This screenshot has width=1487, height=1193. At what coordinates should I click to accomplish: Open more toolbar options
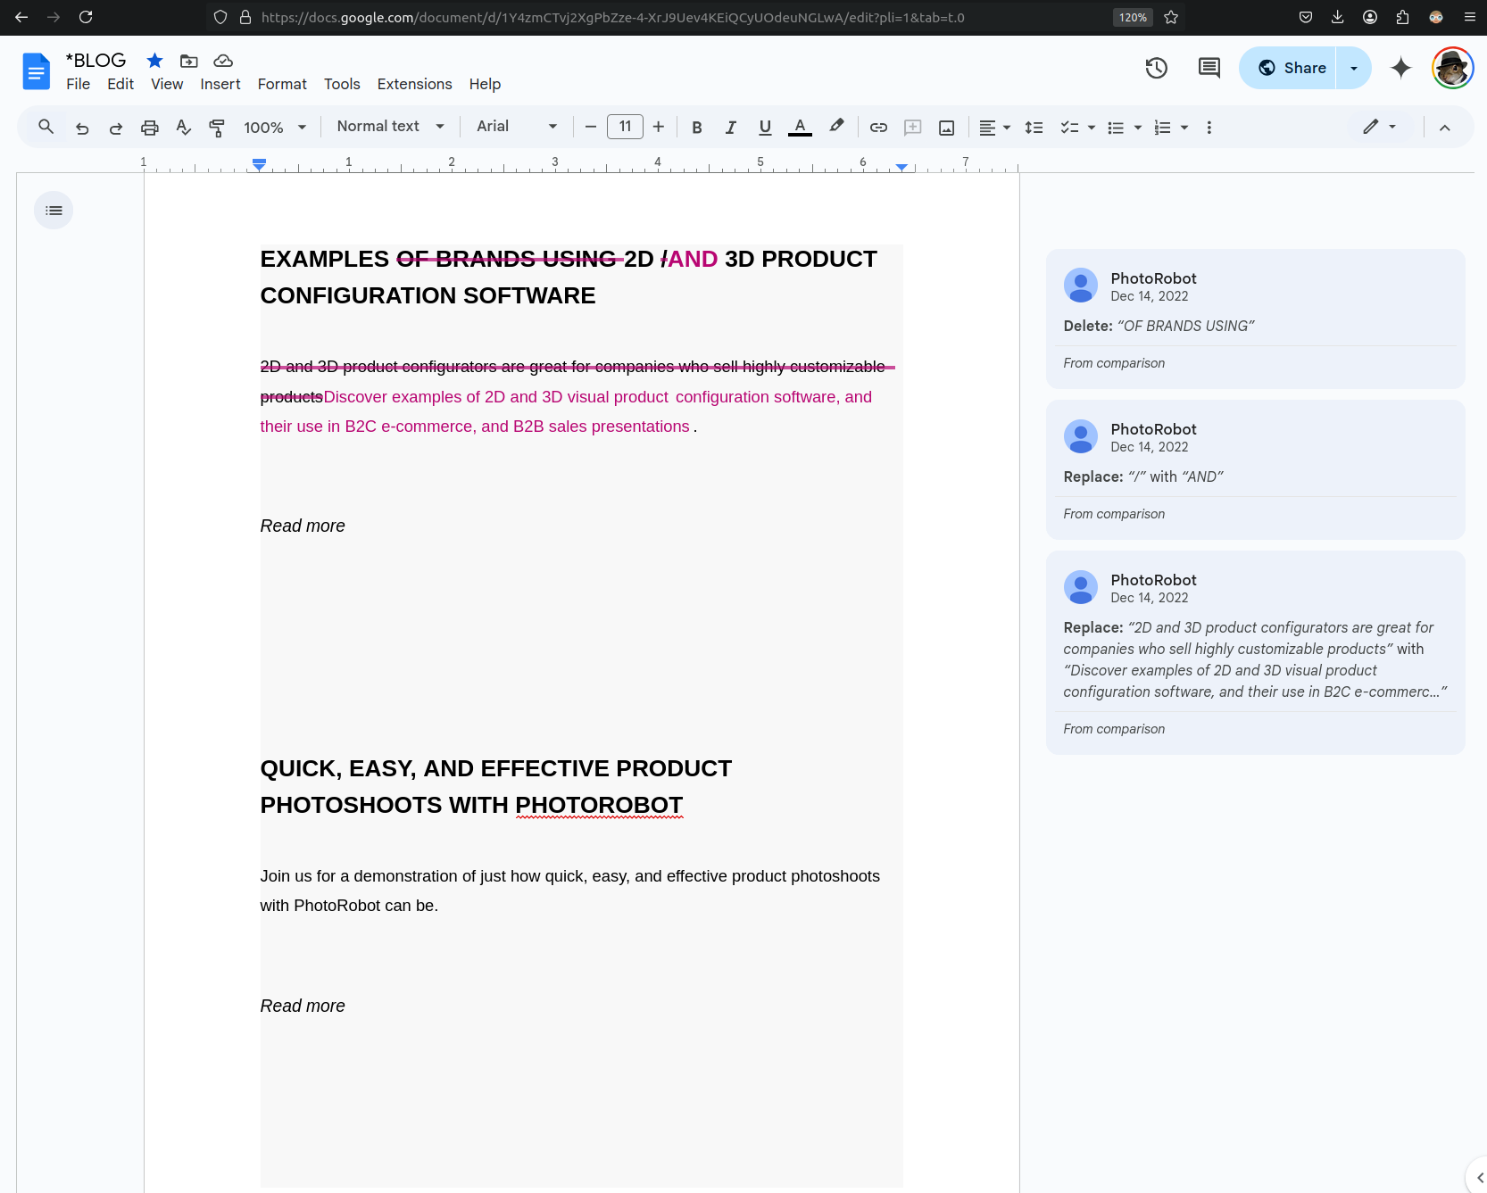(1209, 128)
